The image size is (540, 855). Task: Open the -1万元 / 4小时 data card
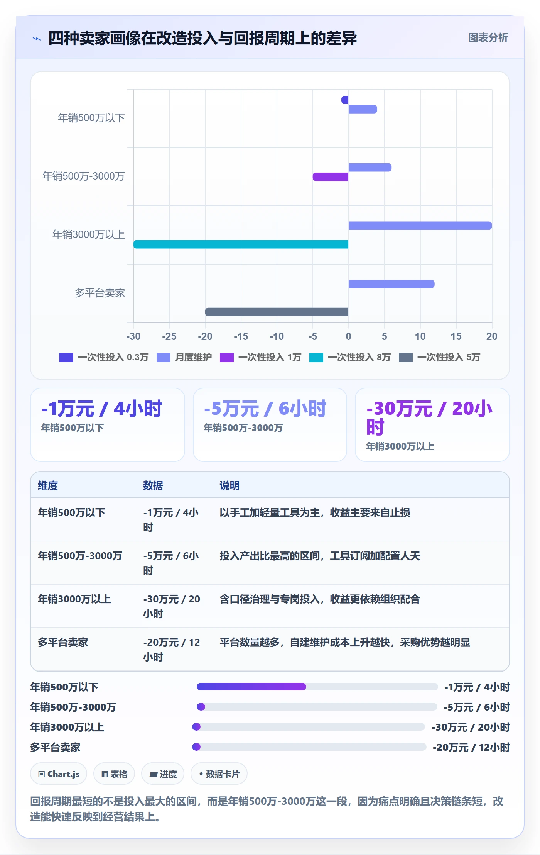coord(108,424)
